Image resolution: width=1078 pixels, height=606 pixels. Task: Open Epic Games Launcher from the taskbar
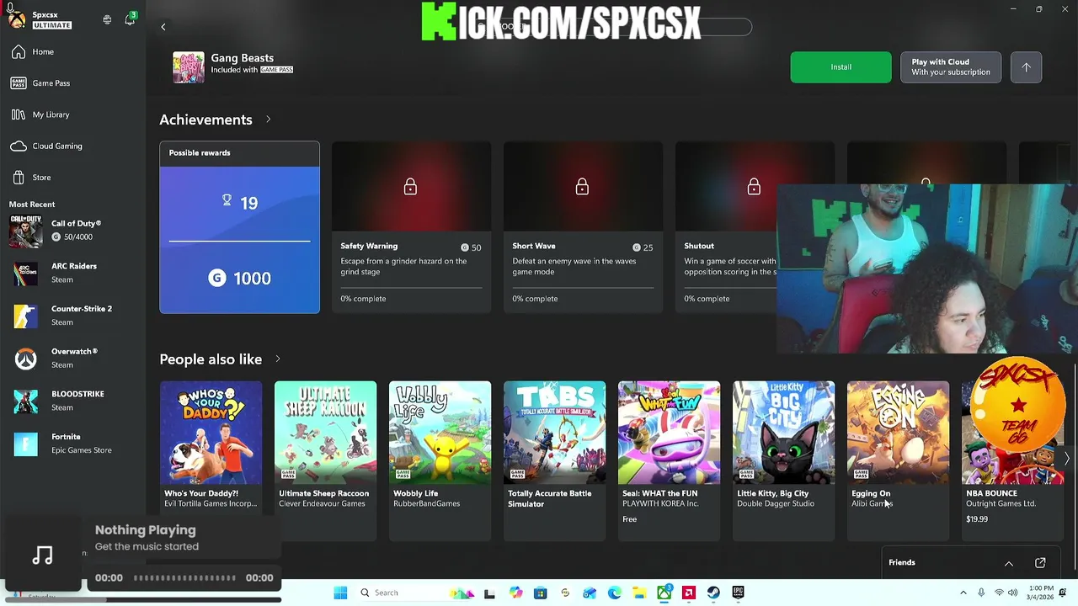738,593
